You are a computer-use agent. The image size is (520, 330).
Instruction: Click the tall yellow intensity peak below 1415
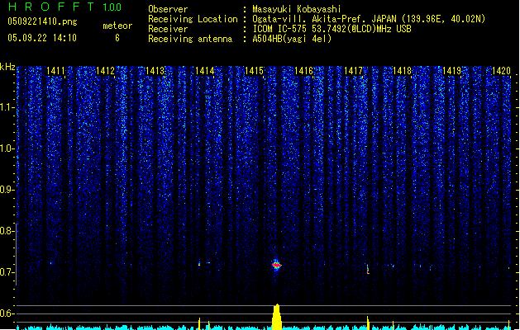click(277, 317)
